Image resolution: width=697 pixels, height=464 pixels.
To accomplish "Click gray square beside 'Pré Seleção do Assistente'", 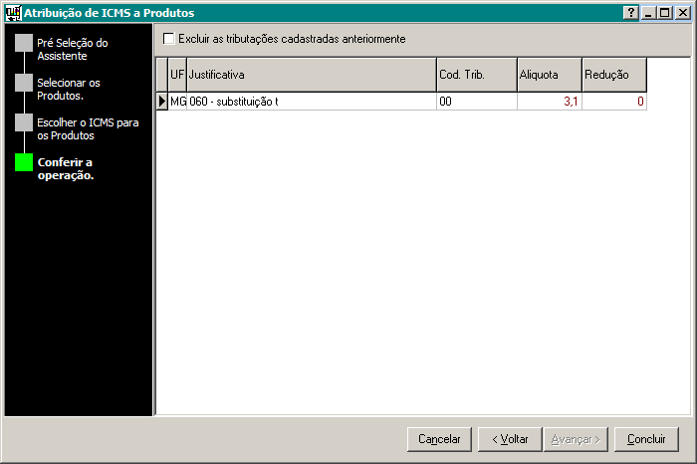I will [x=24, y=43].
